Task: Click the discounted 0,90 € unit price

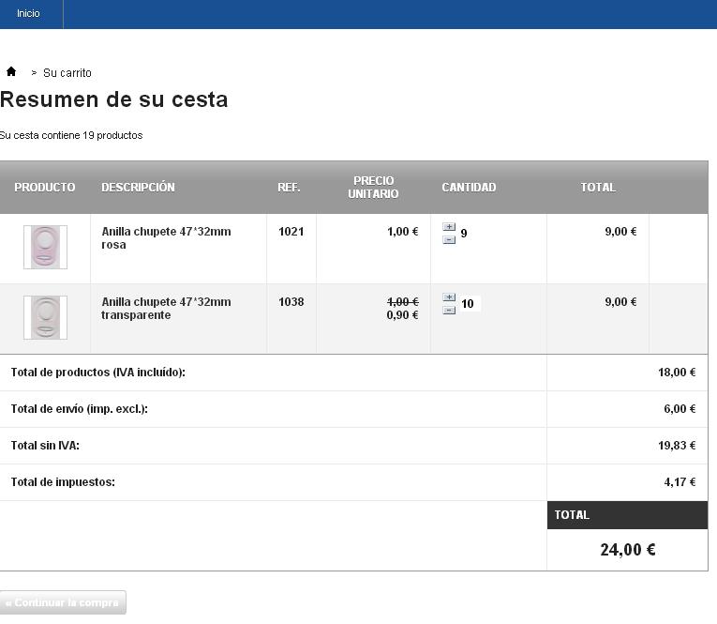Action: point(402,315)
